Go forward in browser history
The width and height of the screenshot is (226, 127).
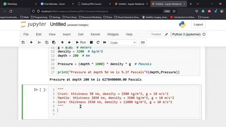pyautogui.click(x=4, y=11)
